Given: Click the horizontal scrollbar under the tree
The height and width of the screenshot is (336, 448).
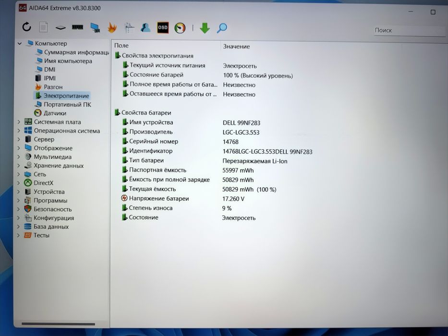Looking at the screenshot, I should [58, 324].
